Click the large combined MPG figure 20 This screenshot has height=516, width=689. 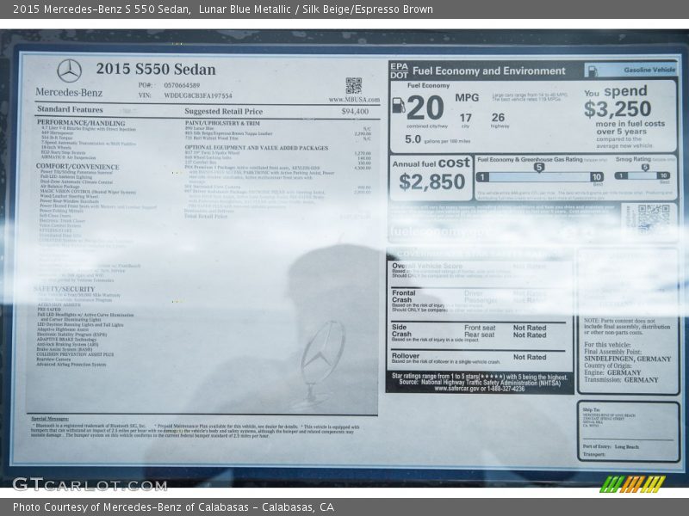425,108
